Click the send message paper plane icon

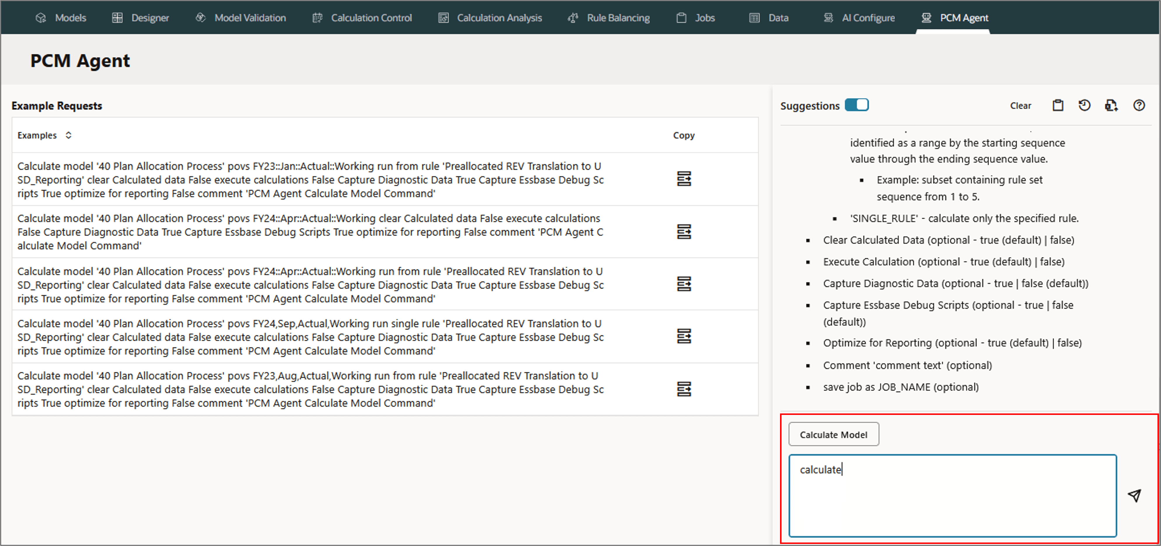click(x=1134, y=495)
